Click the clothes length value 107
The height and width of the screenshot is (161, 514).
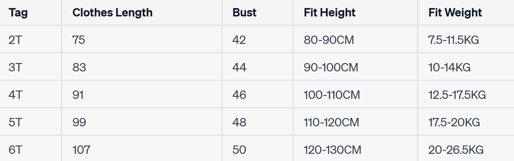tap(81, 150)
